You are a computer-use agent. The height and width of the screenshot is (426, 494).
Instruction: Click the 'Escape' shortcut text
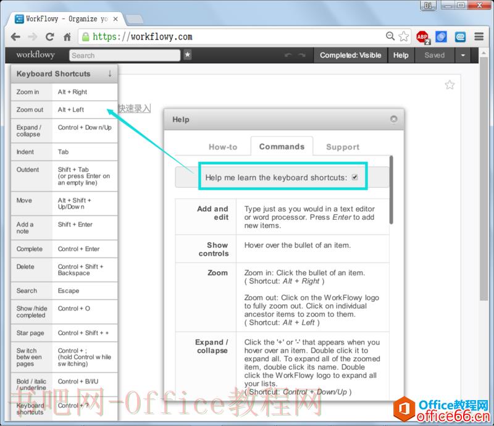point(69,291)
